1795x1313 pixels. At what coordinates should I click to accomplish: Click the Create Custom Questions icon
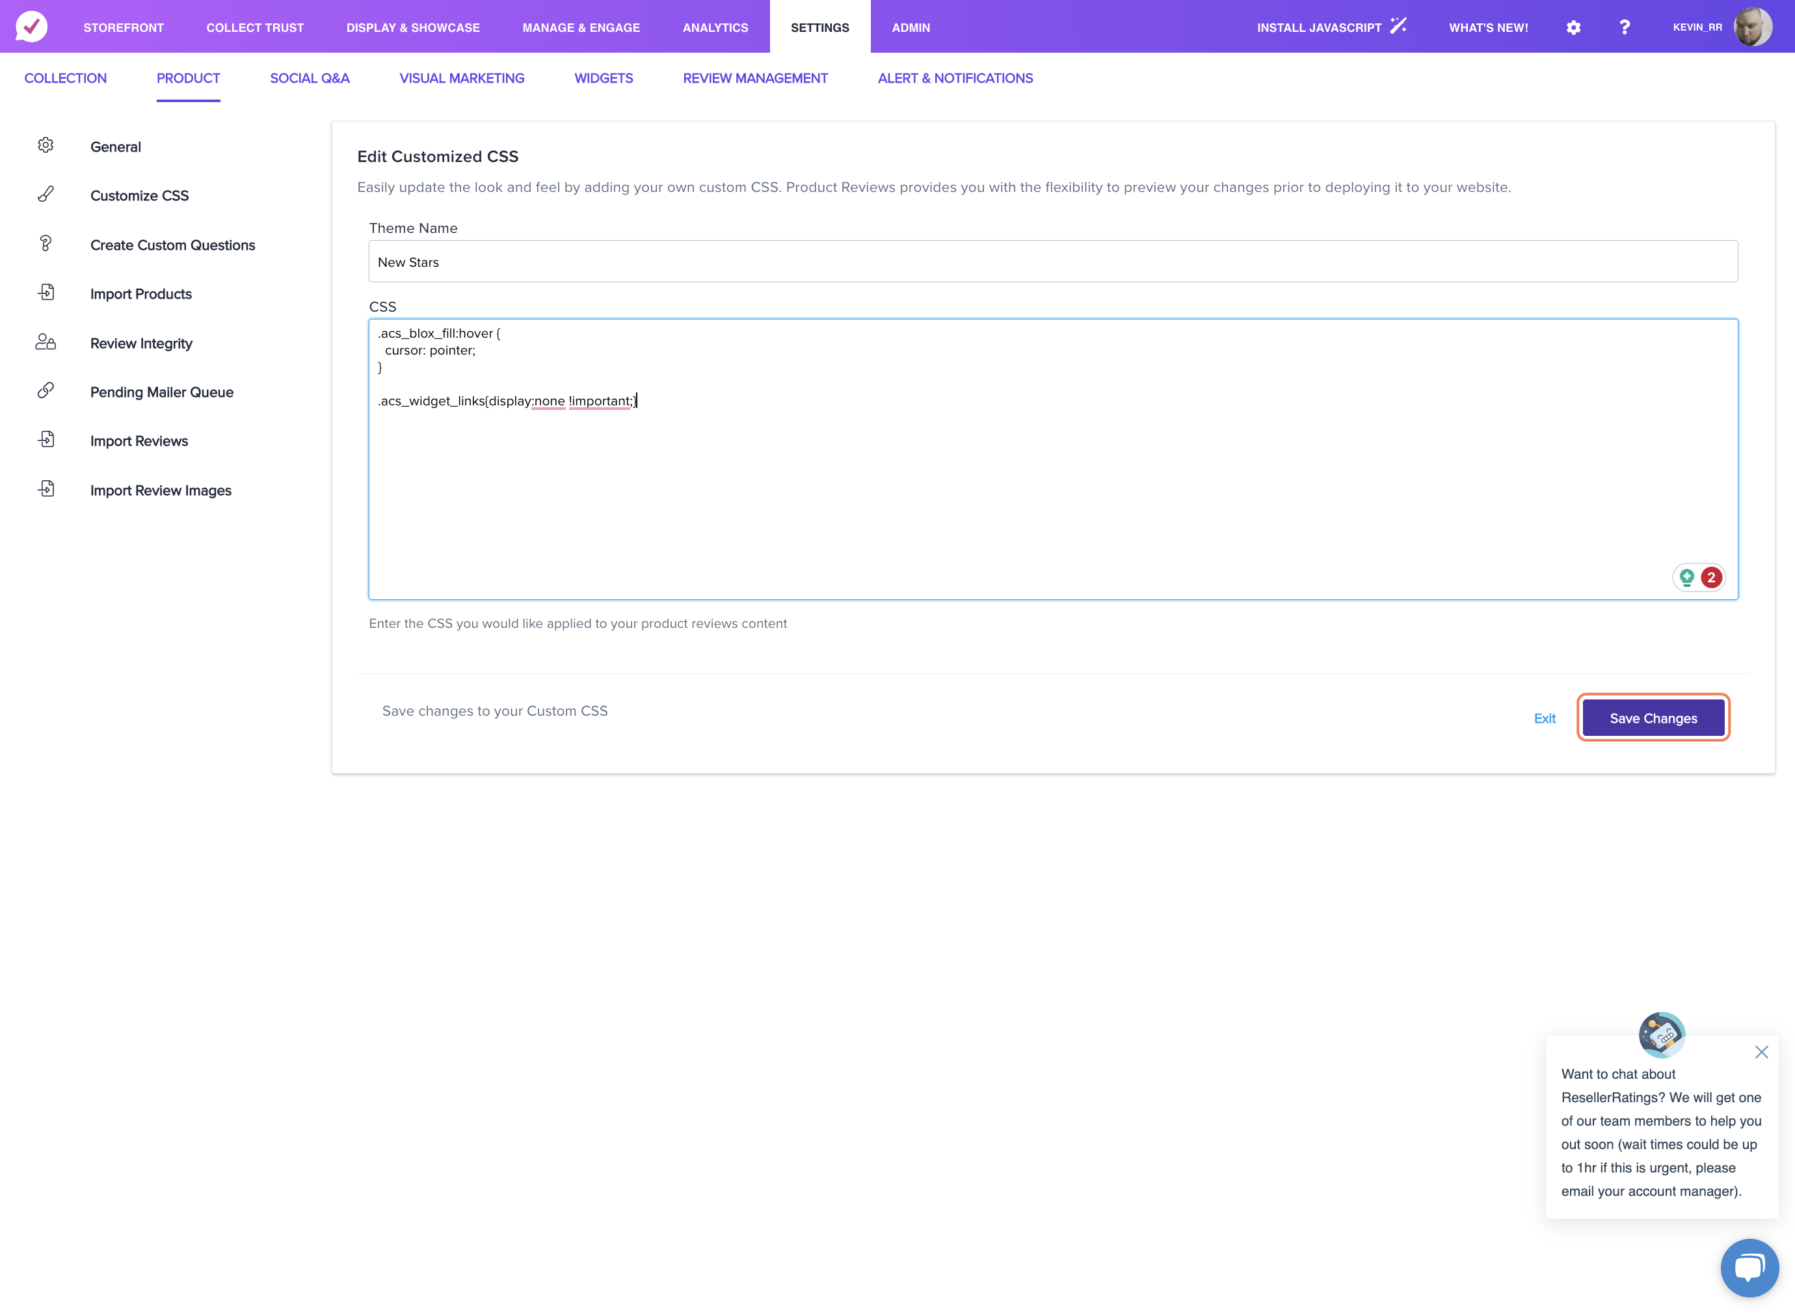tap(46, 243)
